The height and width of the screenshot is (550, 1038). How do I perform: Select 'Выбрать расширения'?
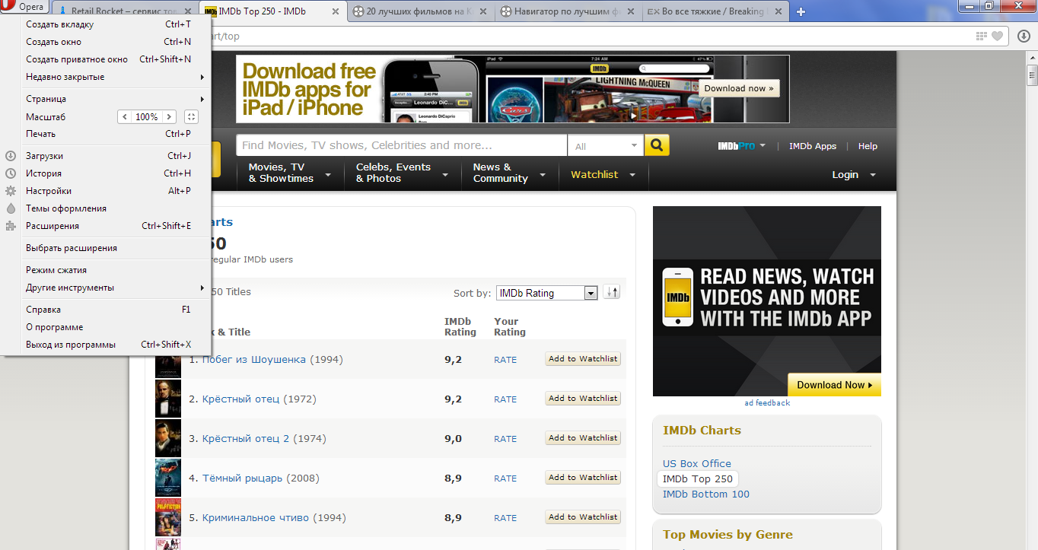coord(106,248)
